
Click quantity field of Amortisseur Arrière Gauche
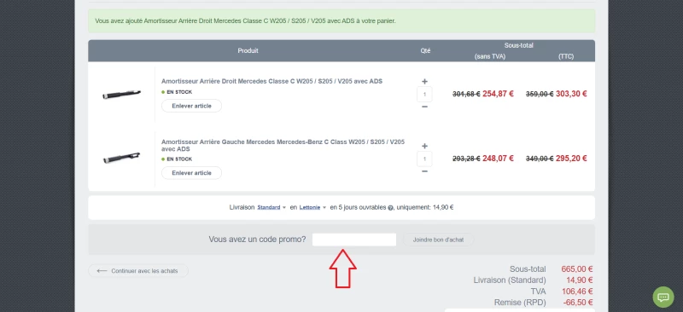(424, 159)
